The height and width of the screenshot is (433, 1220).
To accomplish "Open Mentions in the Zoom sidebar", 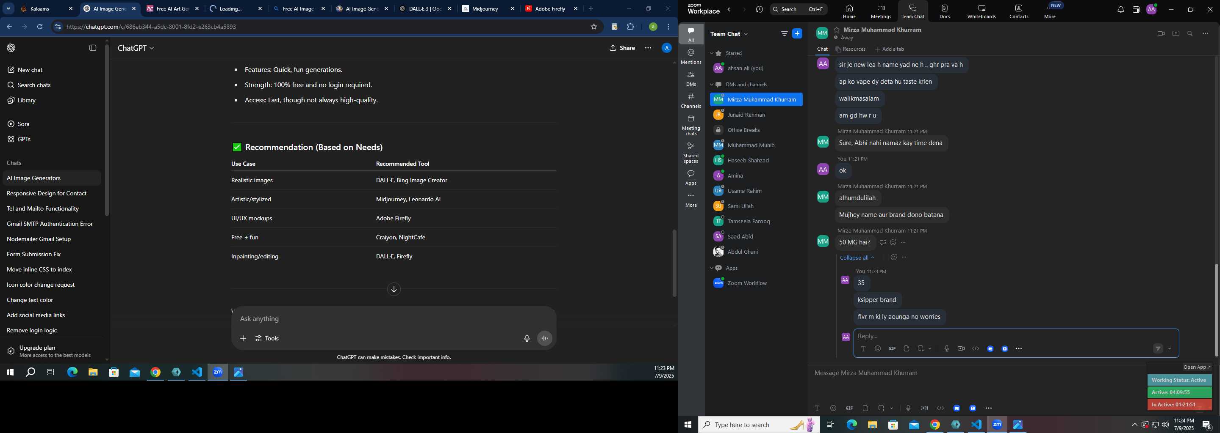I will 691,57.
